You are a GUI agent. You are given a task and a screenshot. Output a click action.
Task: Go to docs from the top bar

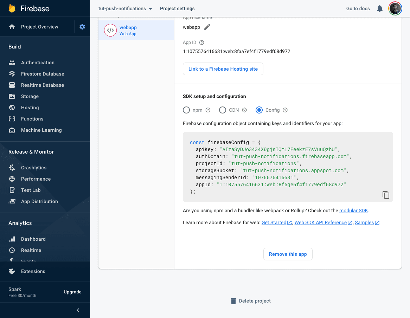pyautogui.click(x=358, y=8)
